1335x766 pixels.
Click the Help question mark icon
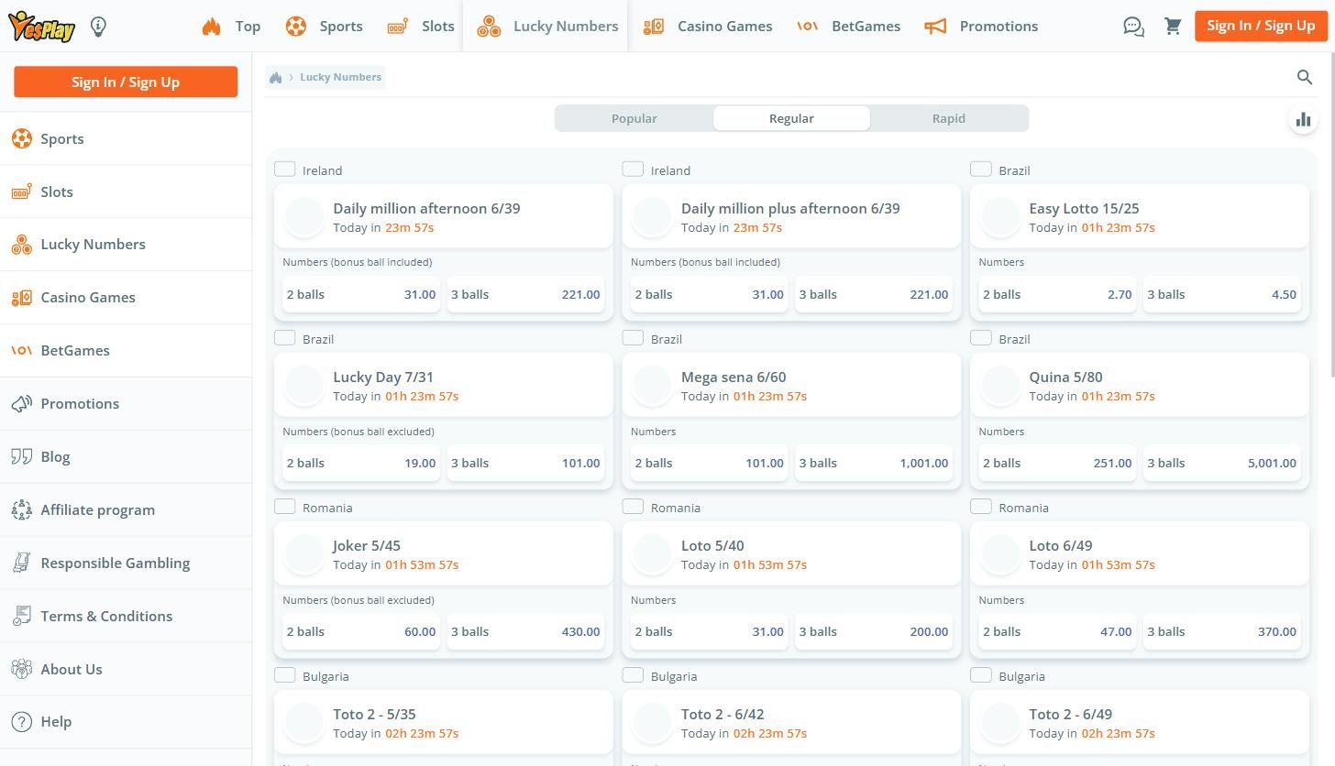pos(21,722)
